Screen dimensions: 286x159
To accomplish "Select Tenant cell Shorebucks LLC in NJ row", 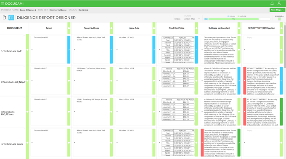I will [x=41, y=68].
